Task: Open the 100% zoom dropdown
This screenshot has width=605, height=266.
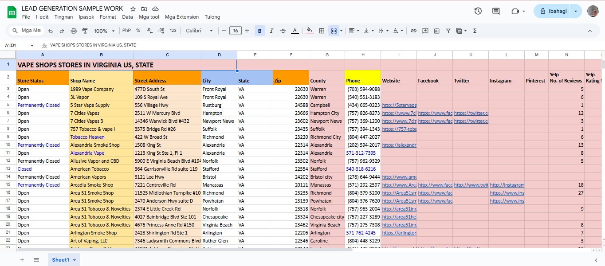Action: 104,31
